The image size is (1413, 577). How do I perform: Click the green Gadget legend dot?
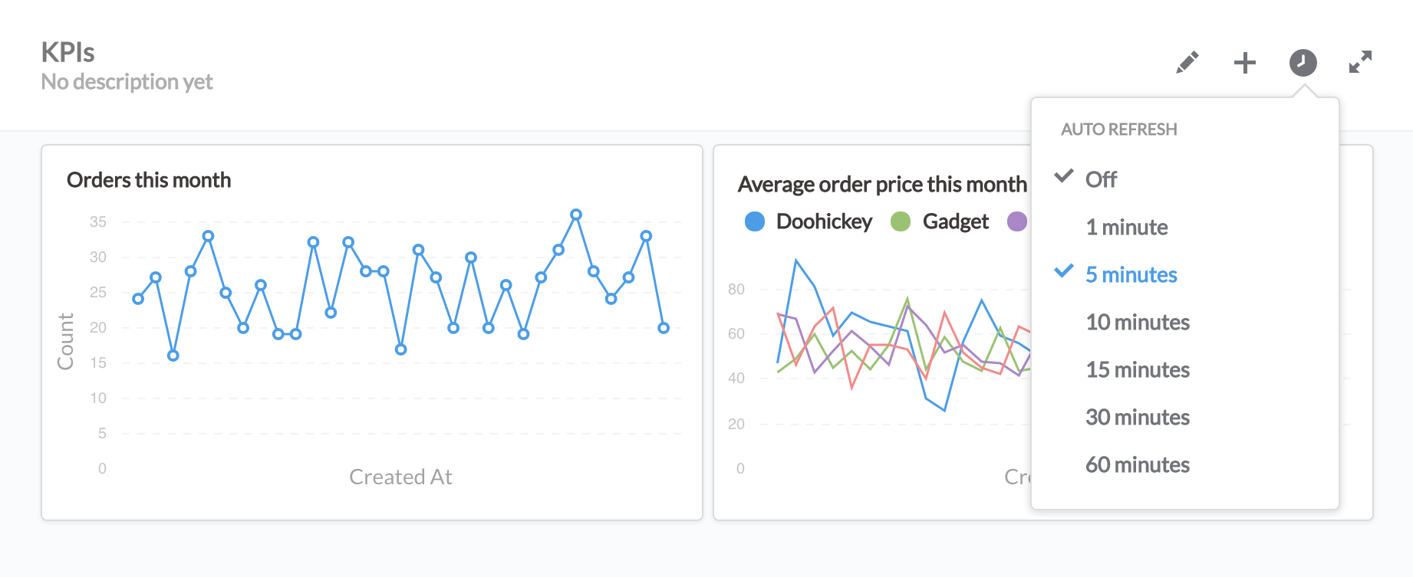pos(900,222)
